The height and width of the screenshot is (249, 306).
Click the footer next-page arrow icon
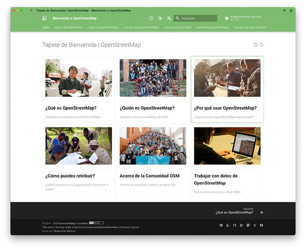point(262,213)
